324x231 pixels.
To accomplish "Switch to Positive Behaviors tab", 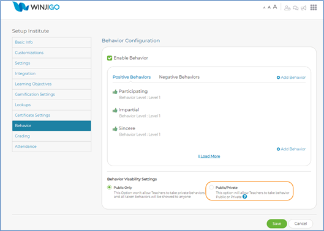I will [132, 77].
